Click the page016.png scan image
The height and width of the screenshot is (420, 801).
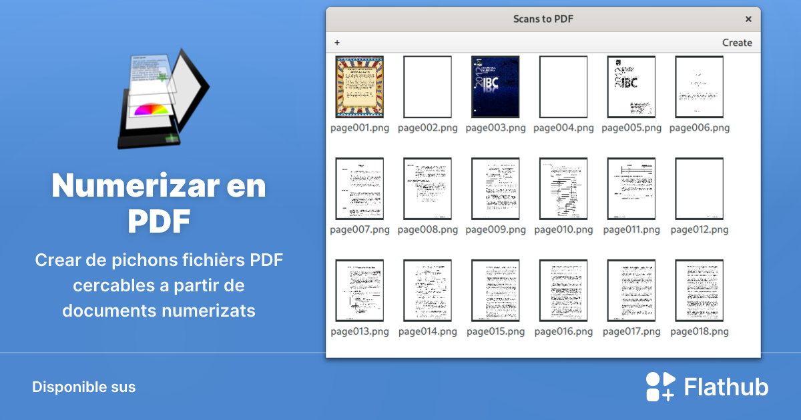563,291
